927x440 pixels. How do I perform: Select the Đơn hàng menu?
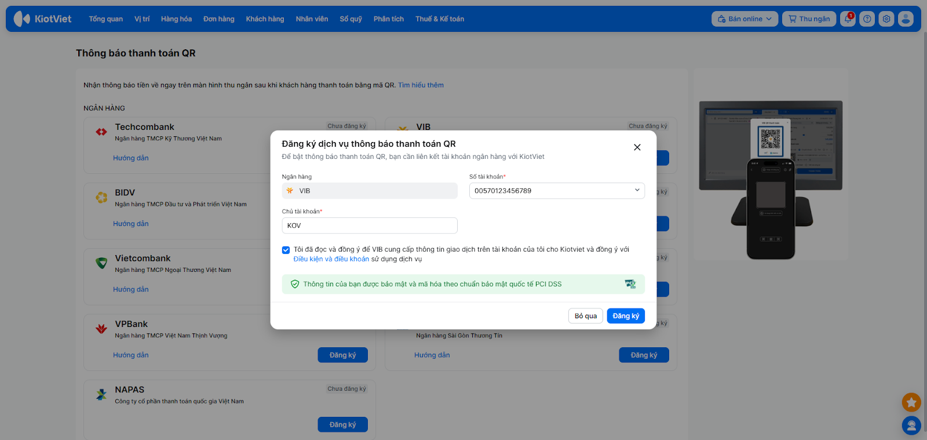pos(219,19)
